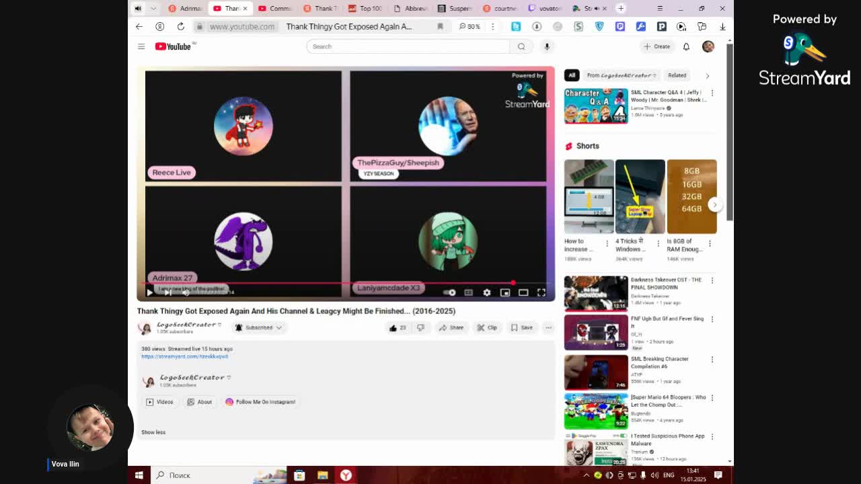Open YouTube notifications bell
Image resolution: width=861 pixels, height=484 pixels.
(x=686, y=46)
